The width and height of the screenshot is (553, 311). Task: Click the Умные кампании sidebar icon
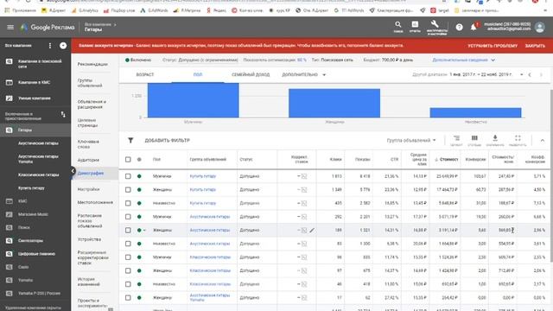10,98
